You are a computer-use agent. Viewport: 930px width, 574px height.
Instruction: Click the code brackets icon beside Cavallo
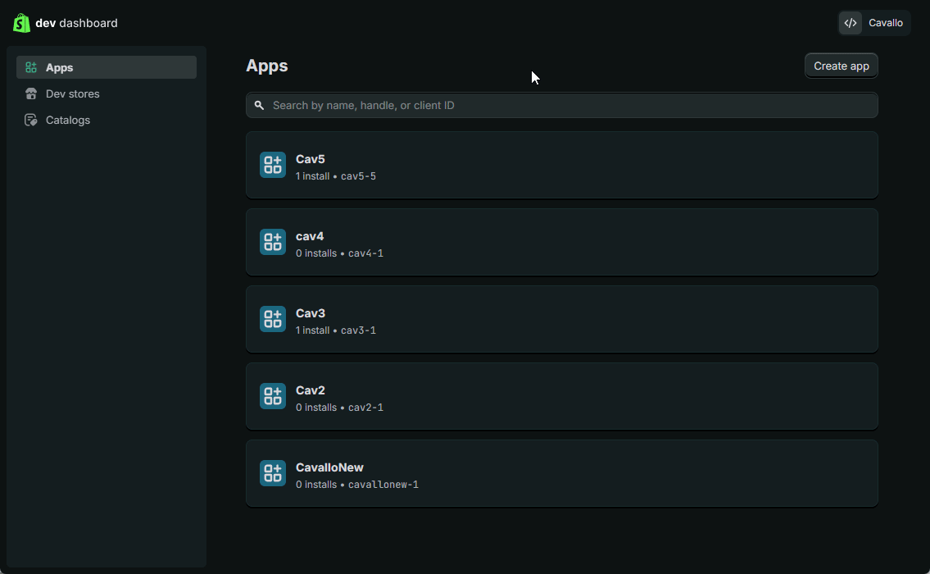pyautogui.click(x=851, y=23)
